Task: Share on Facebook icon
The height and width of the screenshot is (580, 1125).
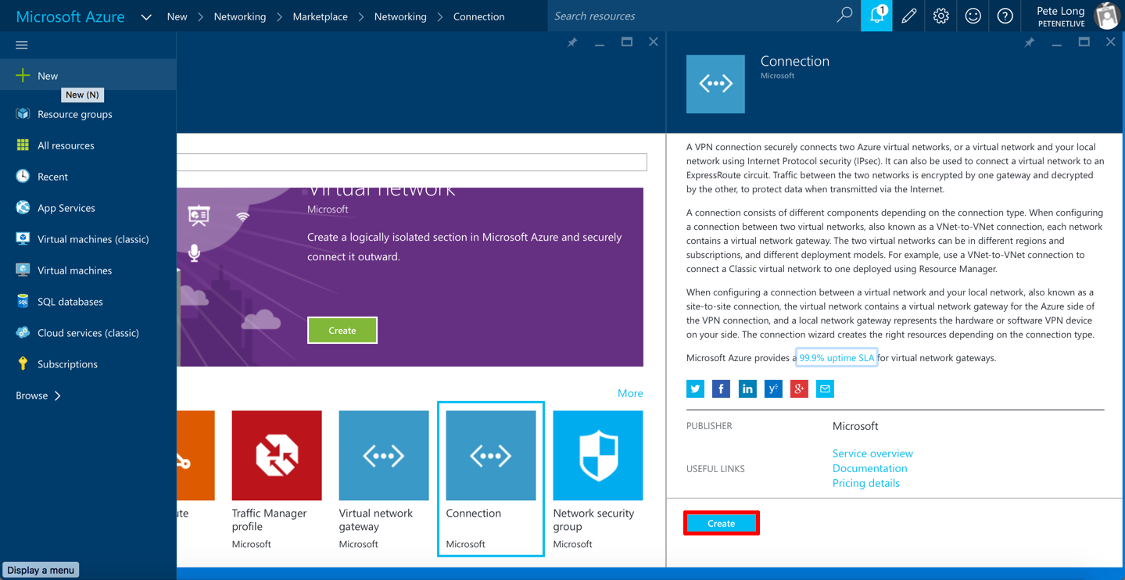Action: point(721,388)
